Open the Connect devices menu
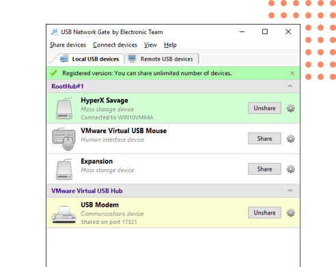336x267 pixels. (115, 45)
